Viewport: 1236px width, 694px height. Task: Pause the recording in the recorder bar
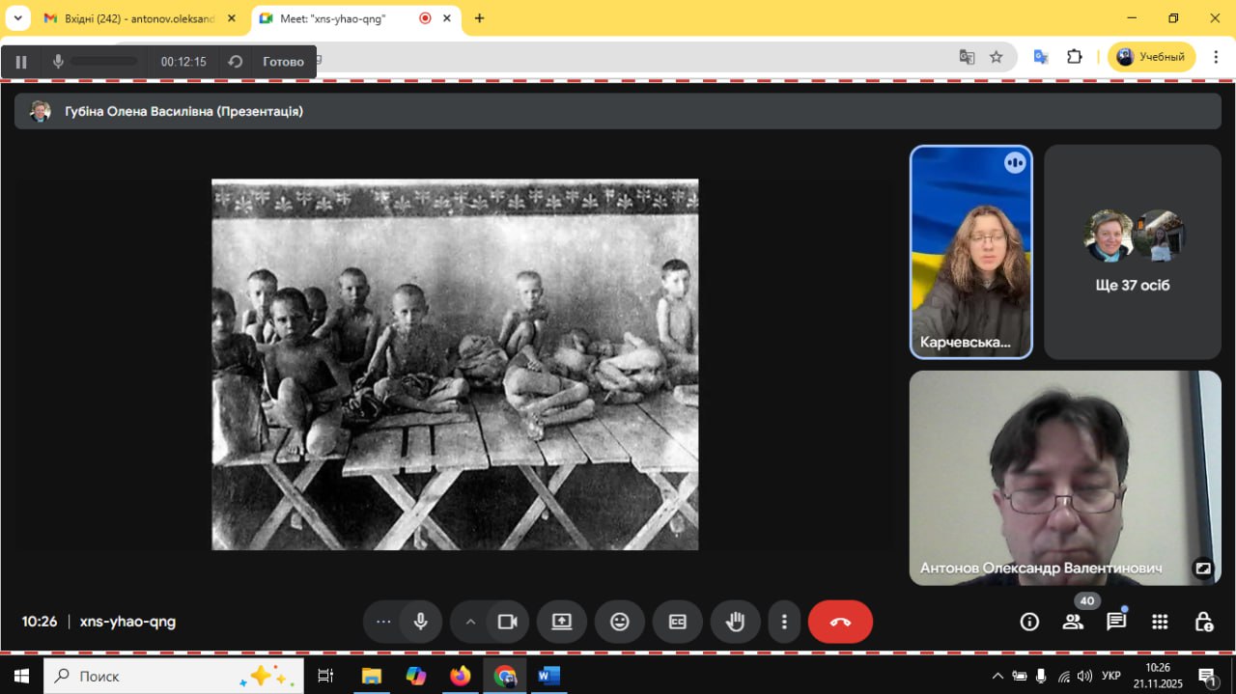[21, 62]
